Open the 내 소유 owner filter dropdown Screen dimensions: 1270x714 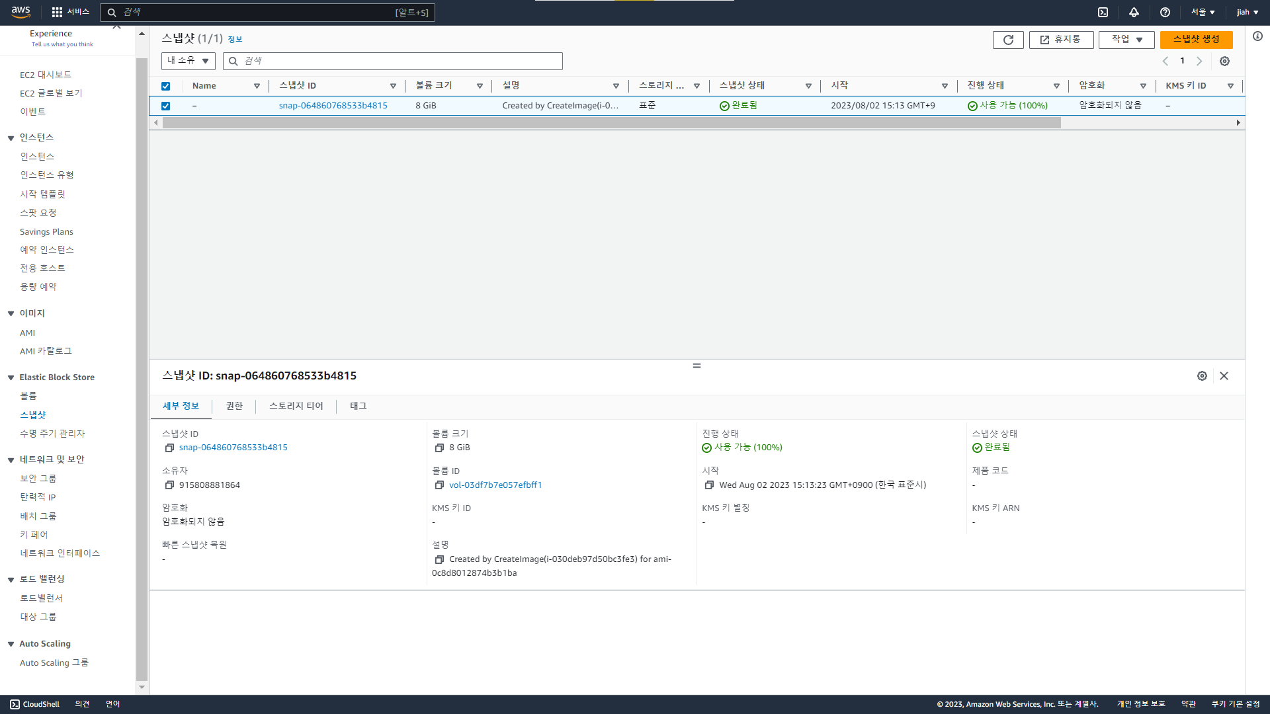pyautogui.click(x=188, y=61)
